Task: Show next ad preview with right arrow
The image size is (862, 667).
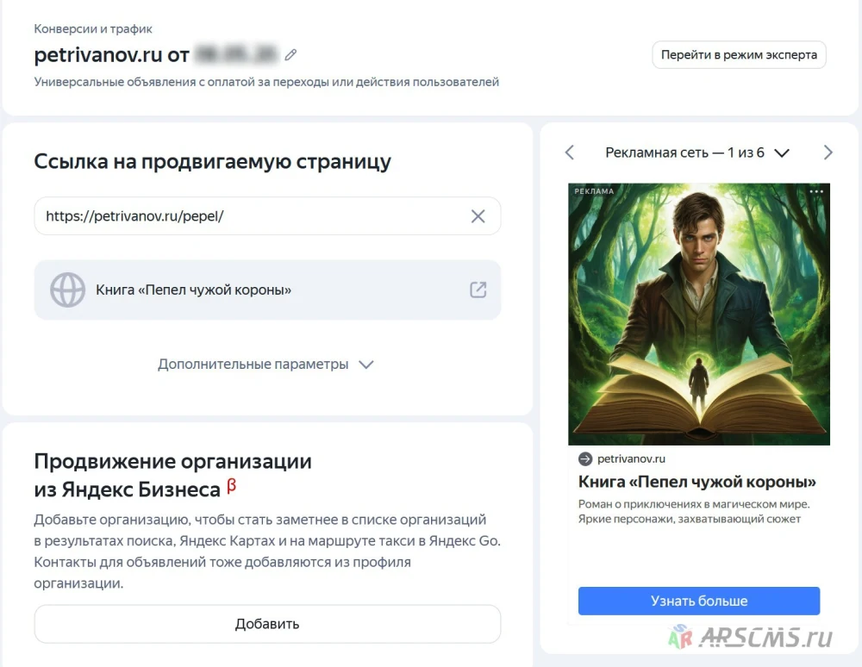Action: [828, 153]
